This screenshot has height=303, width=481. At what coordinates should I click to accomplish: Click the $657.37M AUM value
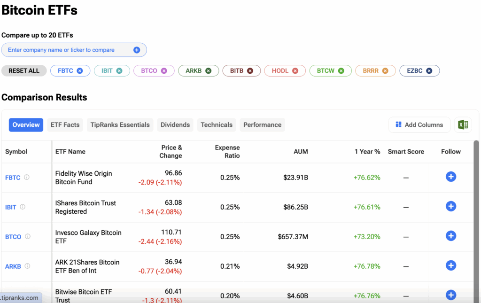pyautogui.click(x=293, y=237)
